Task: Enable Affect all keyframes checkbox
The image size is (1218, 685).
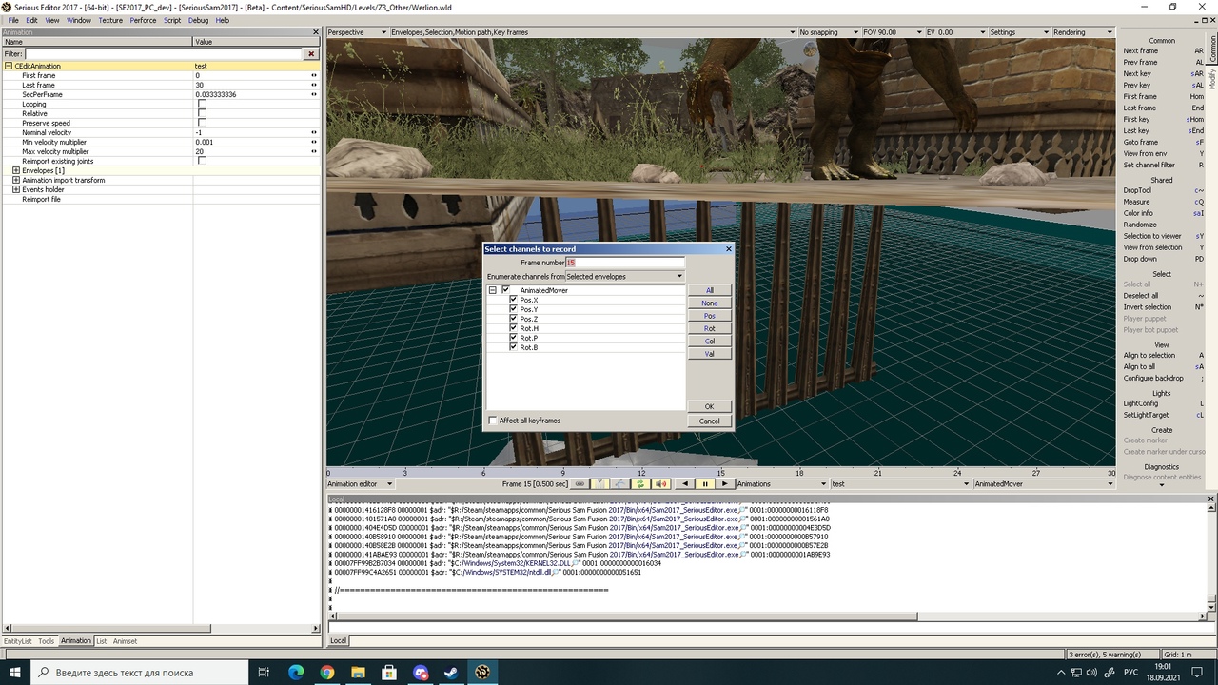Action: (493, 421)
